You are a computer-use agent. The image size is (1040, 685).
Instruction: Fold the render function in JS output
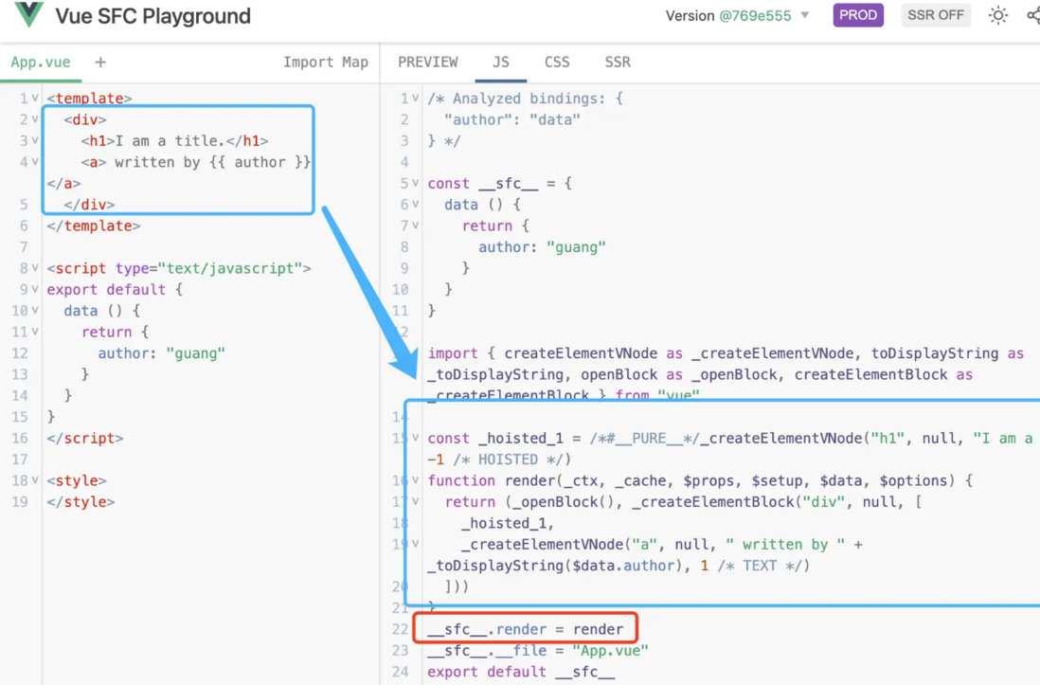415,480
